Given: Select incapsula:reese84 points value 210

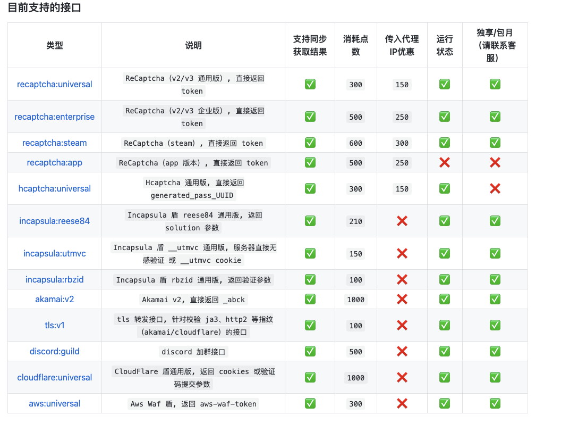Looking at the screenshot, I should [x=355, y=221].
